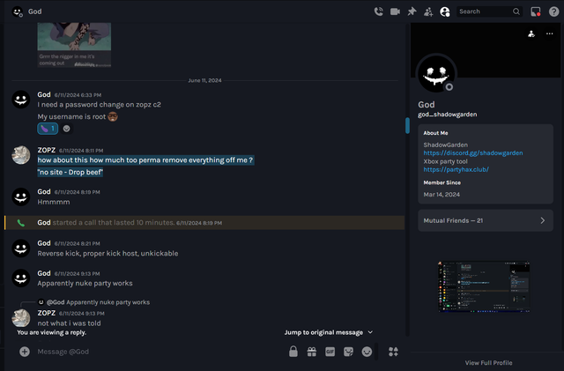Click the chat scrollbar thumb
564x371 pixels.
point(407,126)
